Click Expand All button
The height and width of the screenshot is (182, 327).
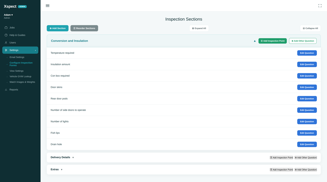pos(199,28)
